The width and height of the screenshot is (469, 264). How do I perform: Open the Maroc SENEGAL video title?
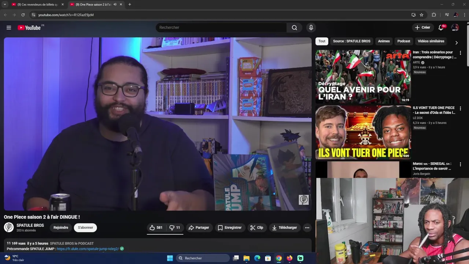tap(432, 166)
